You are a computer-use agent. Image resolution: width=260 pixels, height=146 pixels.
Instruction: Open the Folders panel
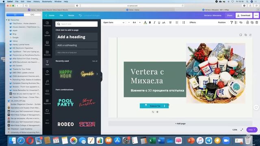click(x=47, y=112)
